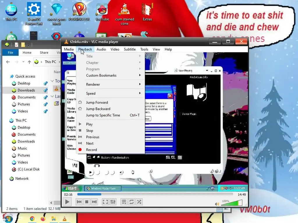Open the Tools menu
Viewport: 298px width, 223px height.
coord(144,49)
